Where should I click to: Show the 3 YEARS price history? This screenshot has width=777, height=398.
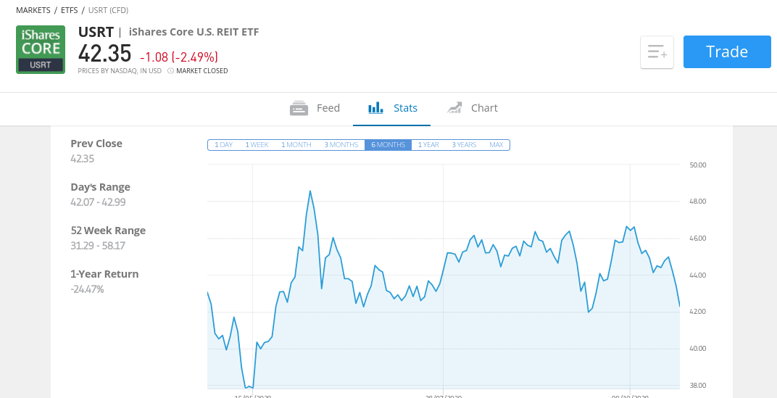(464, 145)
